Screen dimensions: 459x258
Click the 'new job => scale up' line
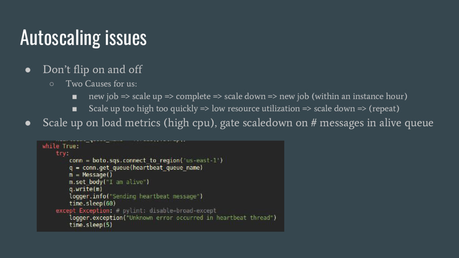248,96
